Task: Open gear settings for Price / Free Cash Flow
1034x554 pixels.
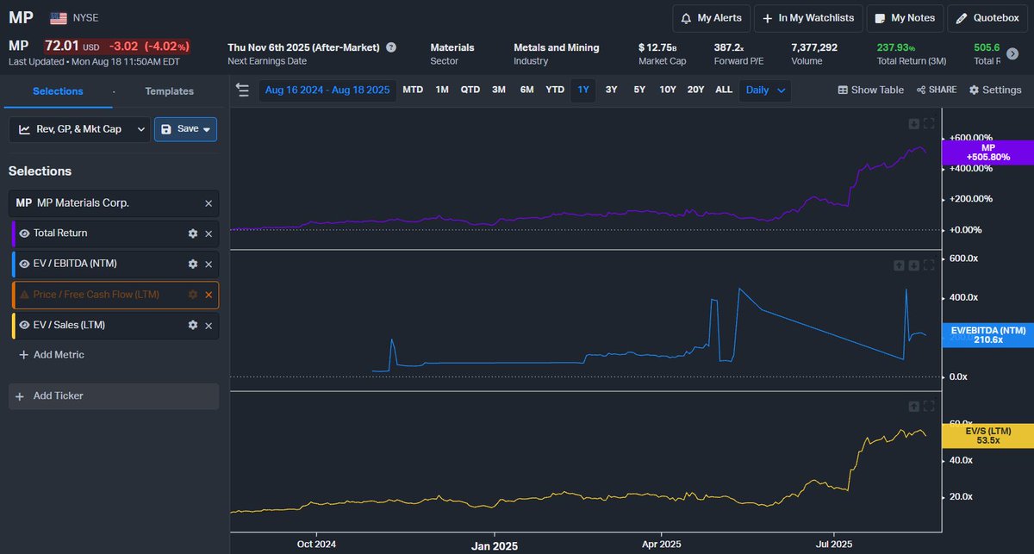Action: tap(193, 295)
